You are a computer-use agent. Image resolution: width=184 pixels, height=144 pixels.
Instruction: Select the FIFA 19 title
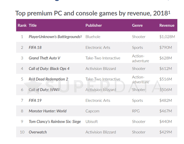[x=35, y=100]
